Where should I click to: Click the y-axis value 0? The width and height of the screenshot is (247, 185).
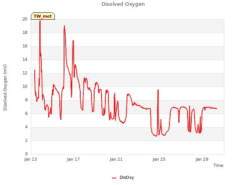[26, 154]
